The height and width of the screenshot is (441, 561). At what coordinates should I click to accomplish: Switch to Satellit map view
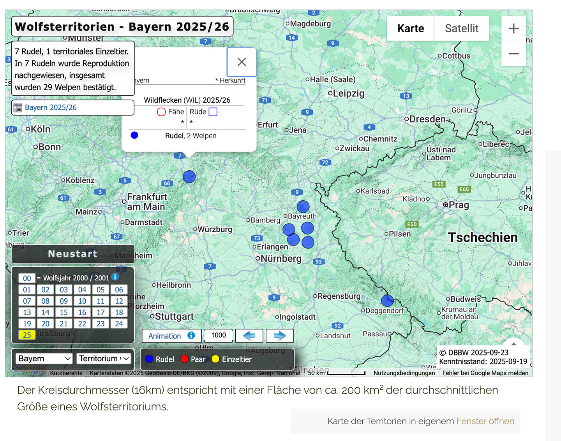tap(462, 28)
